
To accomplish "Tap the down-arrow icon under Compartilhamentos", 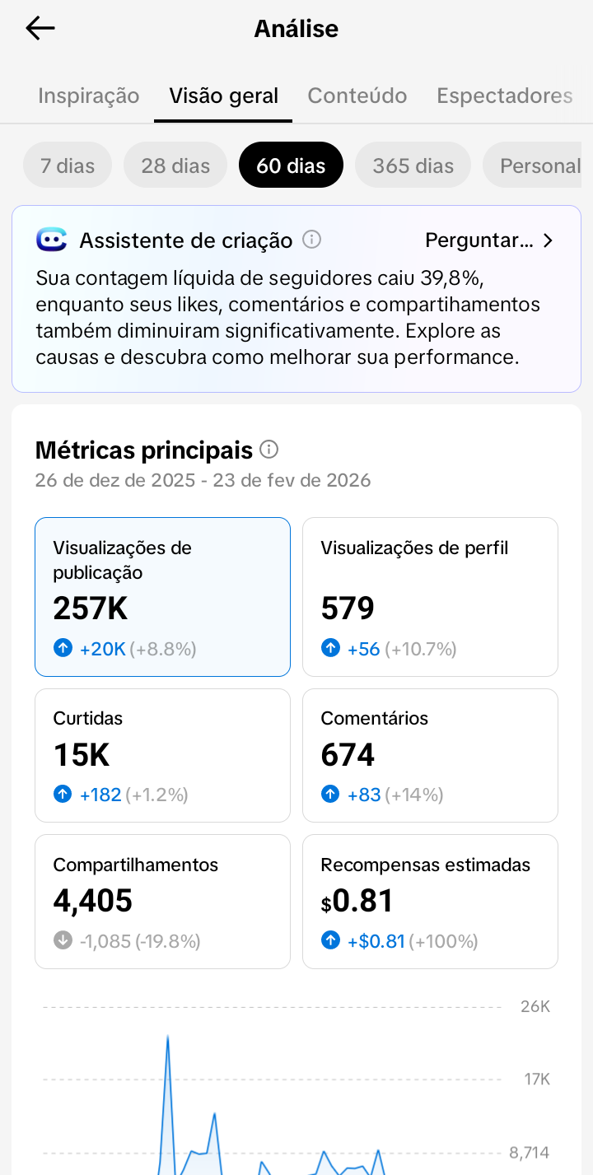I will click(63, 940).
